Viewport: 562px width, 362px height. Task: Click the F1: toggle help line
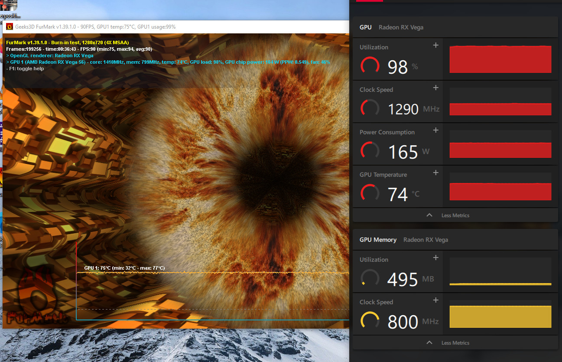point(25,68)
